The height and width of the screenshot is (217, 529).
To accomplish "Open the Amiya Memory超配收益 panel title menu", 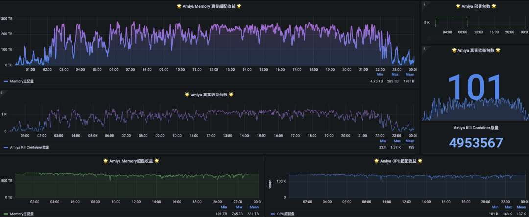I will [x=131, y=161].
